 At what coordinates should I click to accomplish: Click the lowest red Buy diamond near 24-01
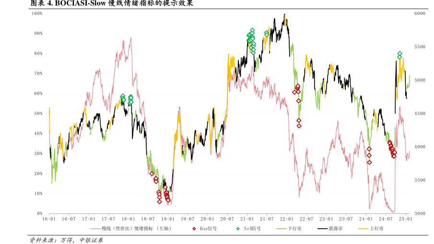(x=369, y=162)
